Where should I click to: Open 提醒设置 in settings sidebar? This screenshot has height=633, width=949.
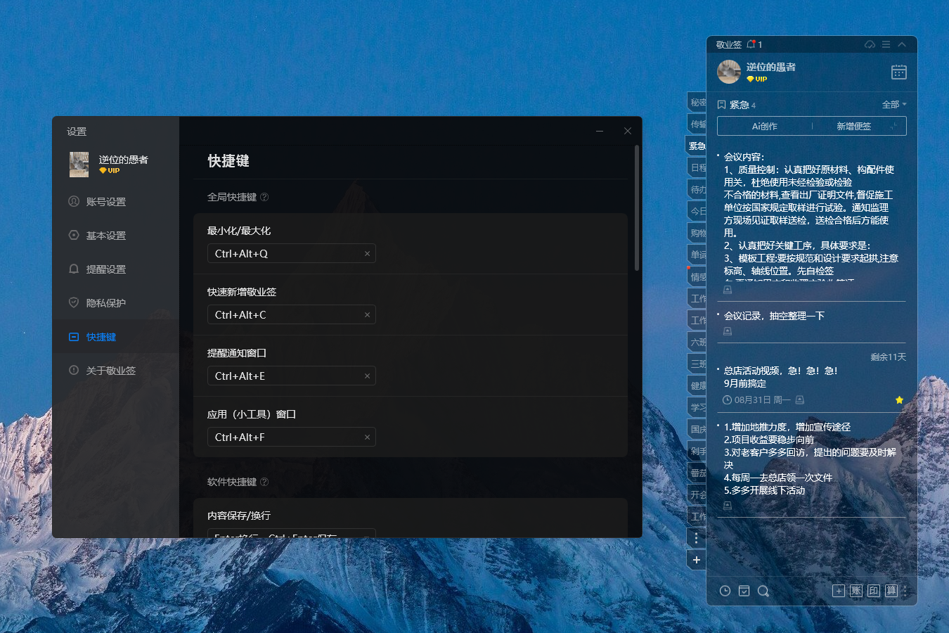coord(116,269)
